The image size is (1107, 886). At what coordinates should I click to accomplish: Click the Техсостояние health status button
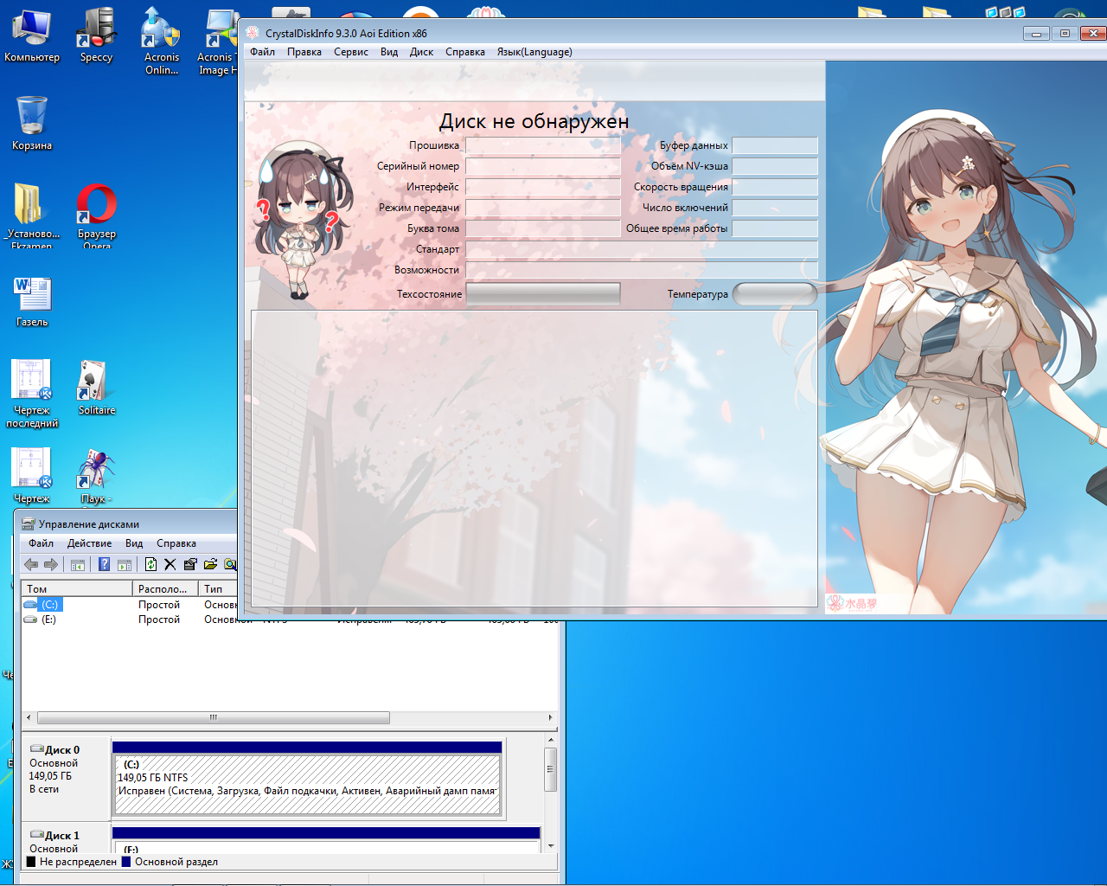click(543, 294)
